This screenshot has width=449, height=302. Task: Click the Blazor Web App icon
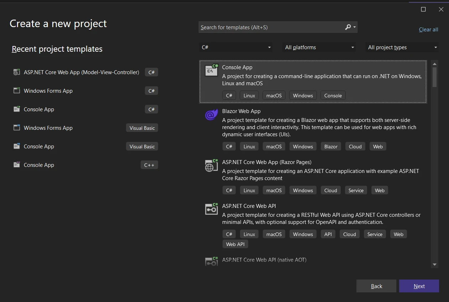[211, 115]
